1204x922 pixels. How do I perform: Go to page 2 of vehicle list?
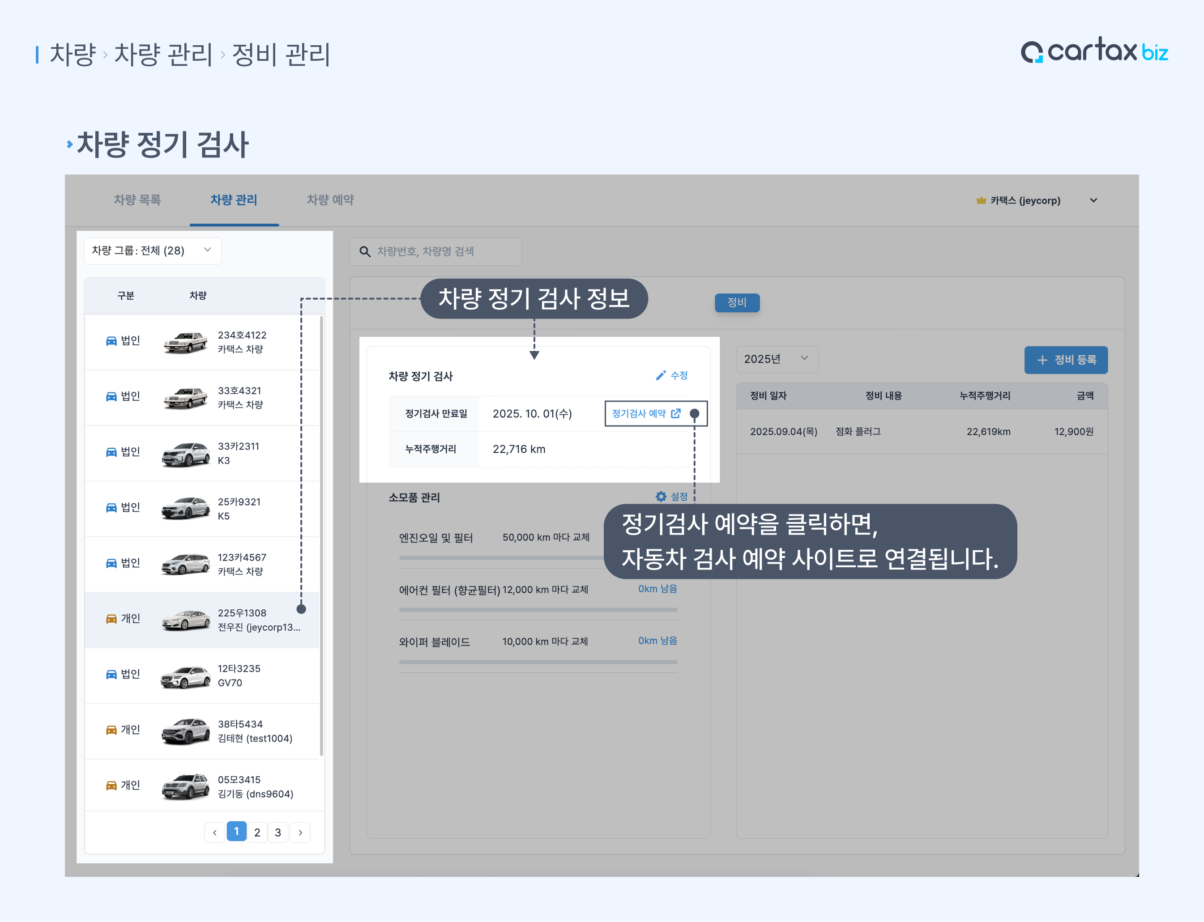pyautogui.click(x=257, y=833)
